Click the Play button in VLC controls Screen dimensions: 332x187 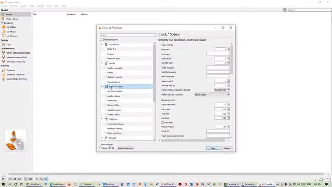[x=3, y=179]
